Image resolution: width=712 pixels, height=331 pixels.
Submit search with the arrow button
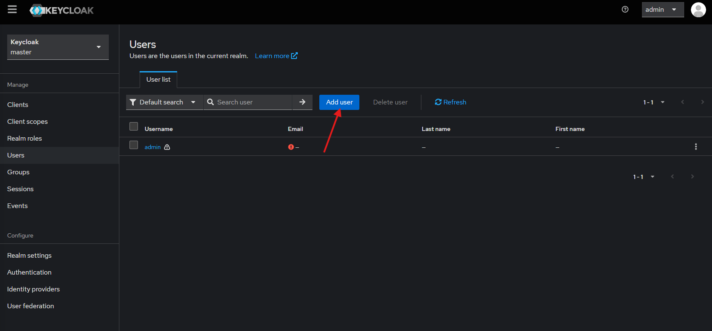[302, 102]
